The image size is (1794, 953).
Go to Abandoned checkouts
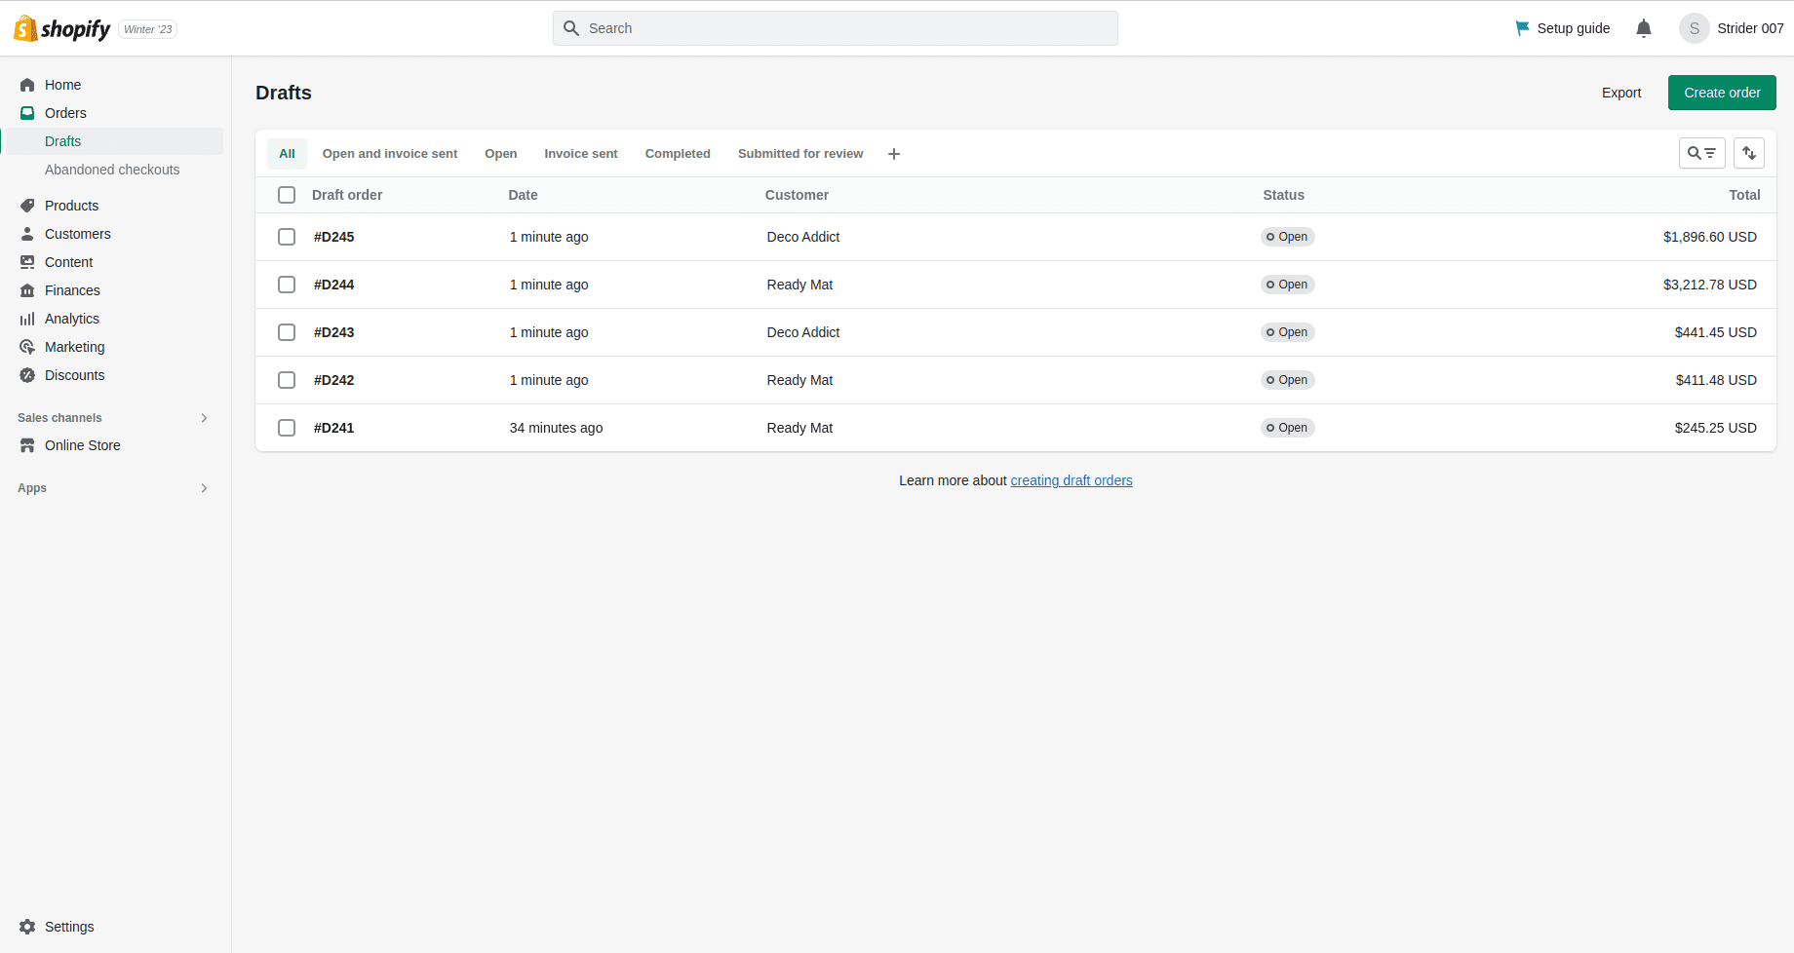(x=112, y=170)
